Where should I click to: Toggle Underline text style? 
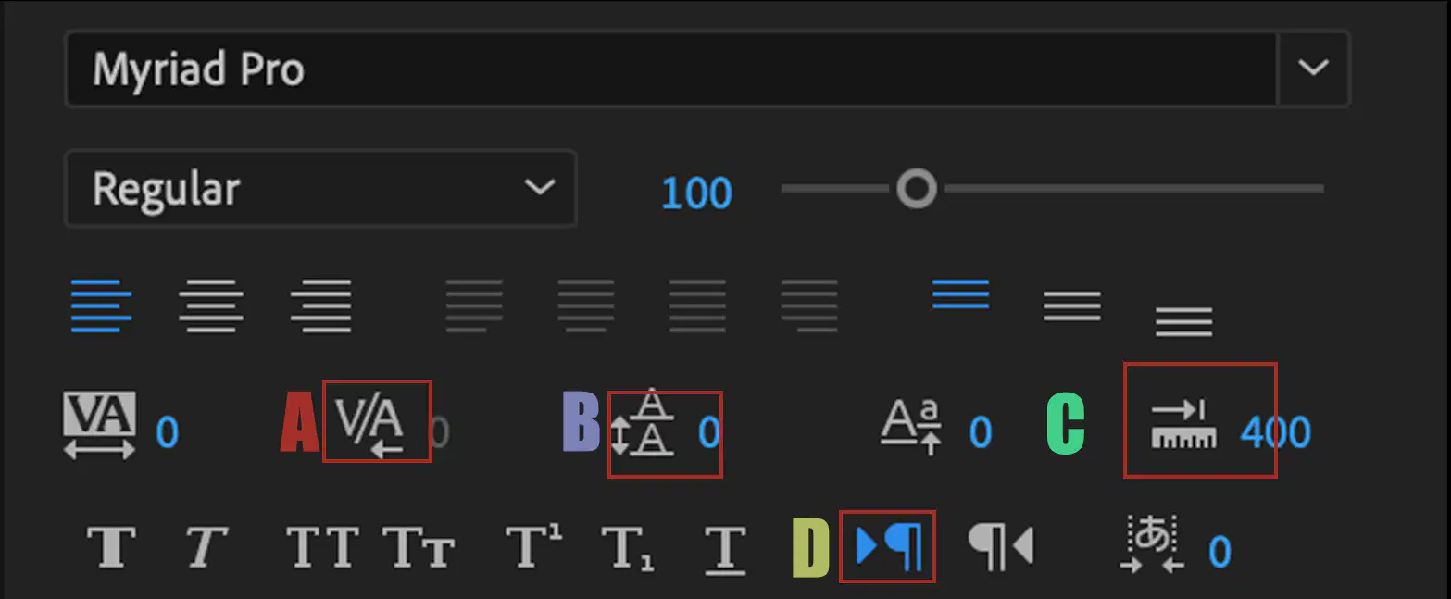[725, 547]
